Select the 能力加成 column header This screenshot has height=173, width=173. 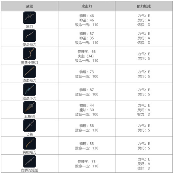144,6
